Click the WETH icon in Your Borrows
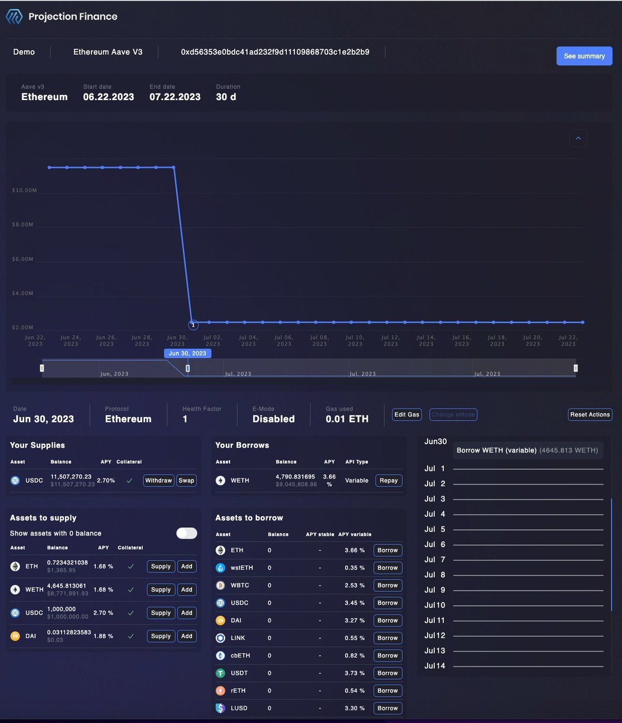The image size is (622, 723). 220,480
